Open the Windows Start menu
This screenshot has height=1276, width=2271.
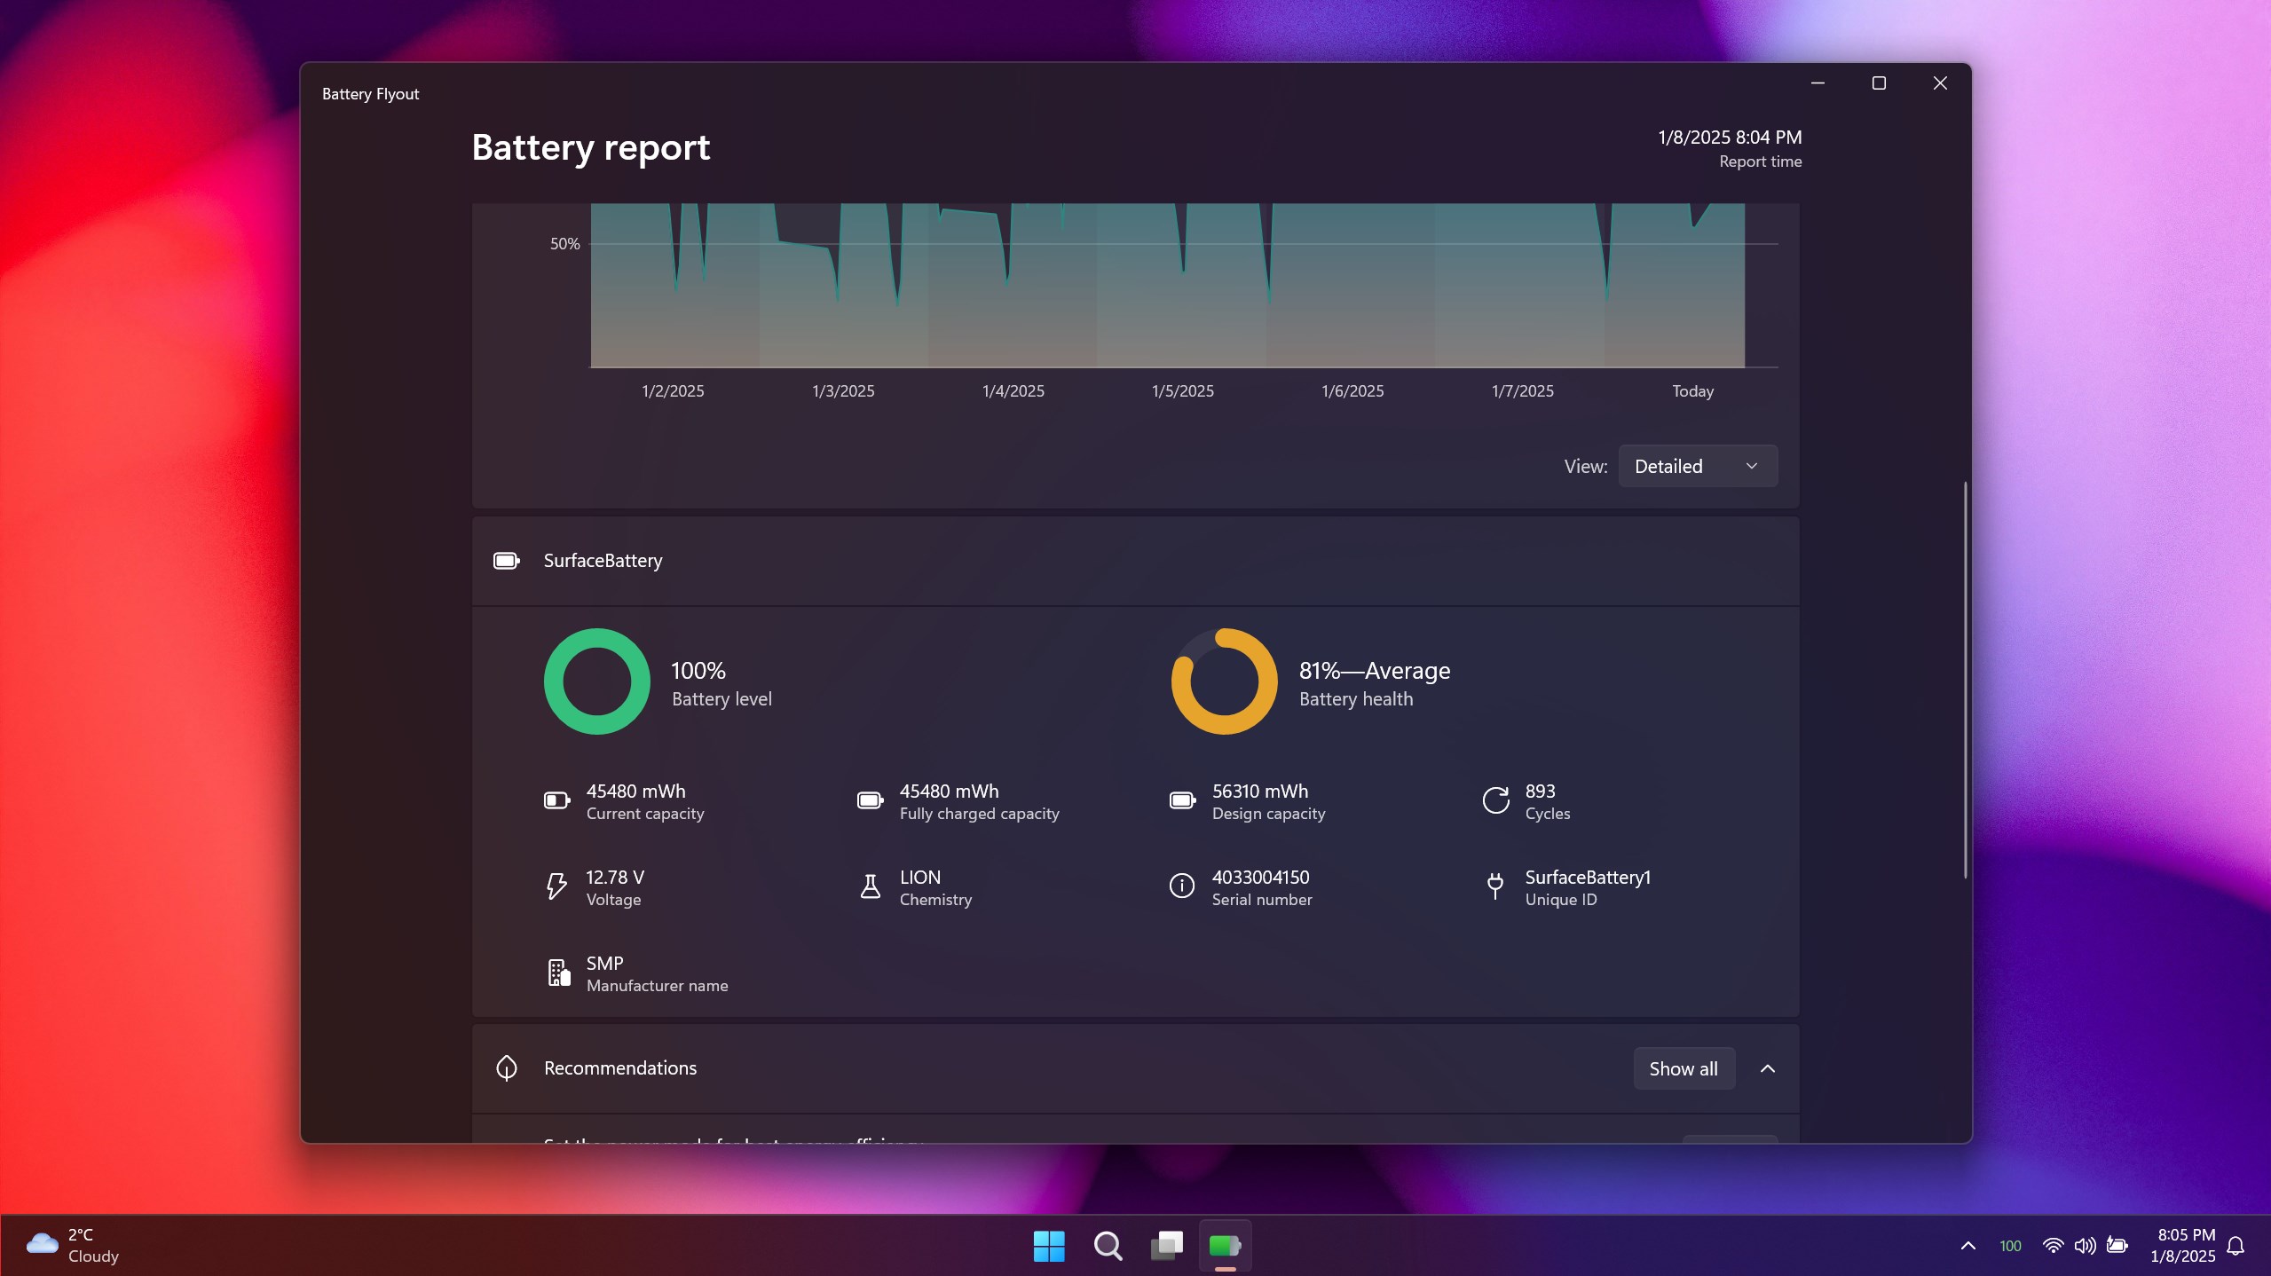click(x=1049, y=1246)
